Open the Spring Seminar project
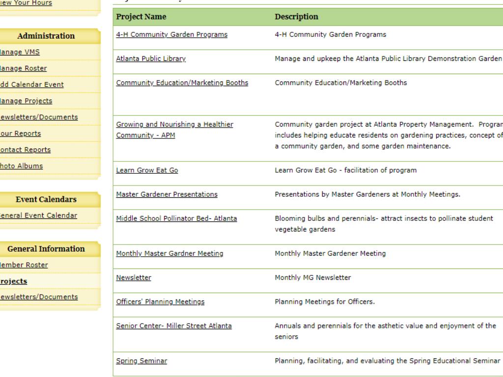503x377 pixels. [141, 361]
